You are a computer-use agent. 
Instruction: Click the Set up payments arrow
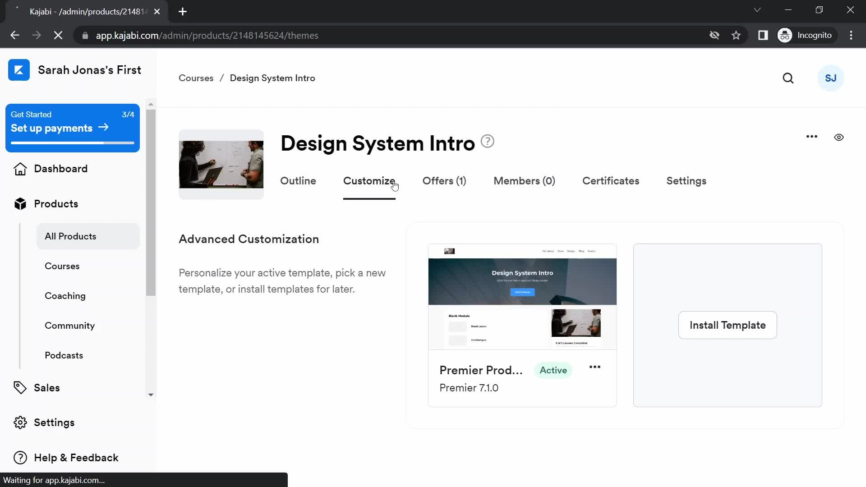tap(103, 128)
